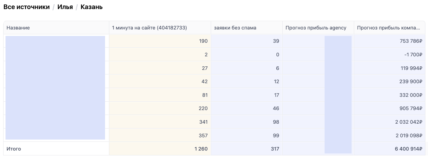Select the cell with value 98
Screen dimensions: 428x158
[276, 122]
